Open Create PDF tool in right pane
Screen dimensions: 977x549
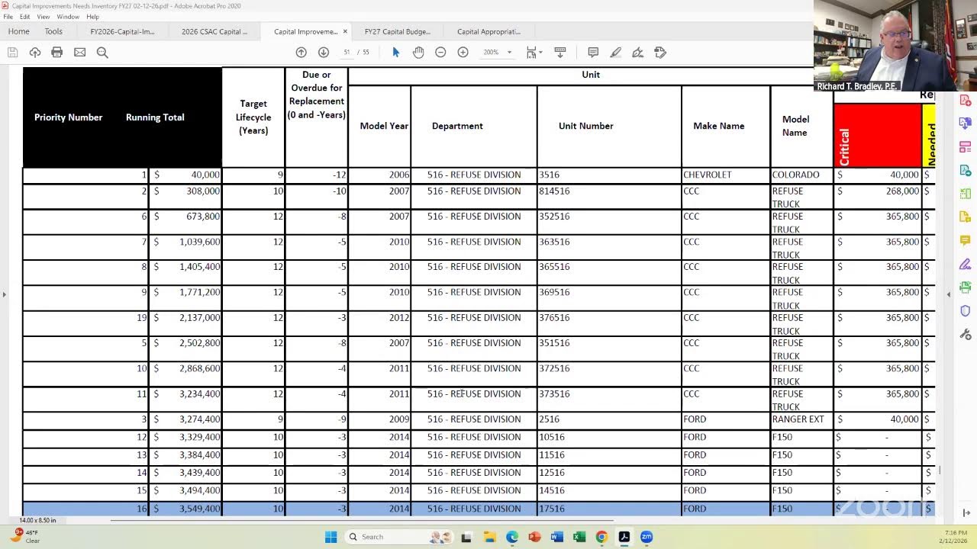pyautogui.click(x=965, y=101)
